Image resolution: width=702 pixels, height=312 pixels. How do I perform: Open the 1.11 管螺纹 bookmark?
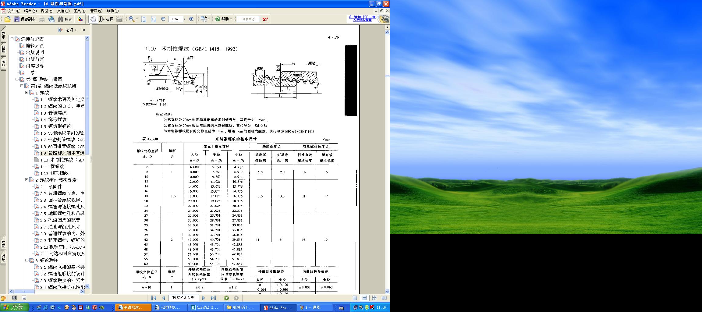point(52,167)
